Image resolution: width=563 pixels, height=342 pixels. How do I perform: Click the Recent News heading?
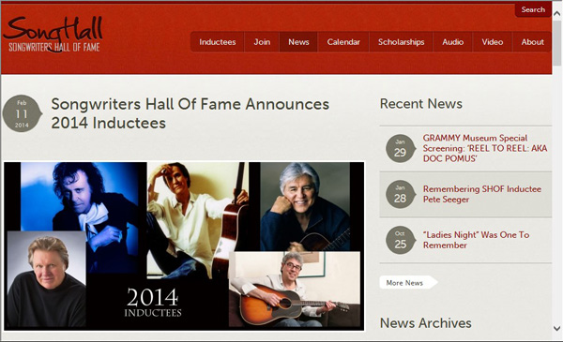click(x=420, y=104)
